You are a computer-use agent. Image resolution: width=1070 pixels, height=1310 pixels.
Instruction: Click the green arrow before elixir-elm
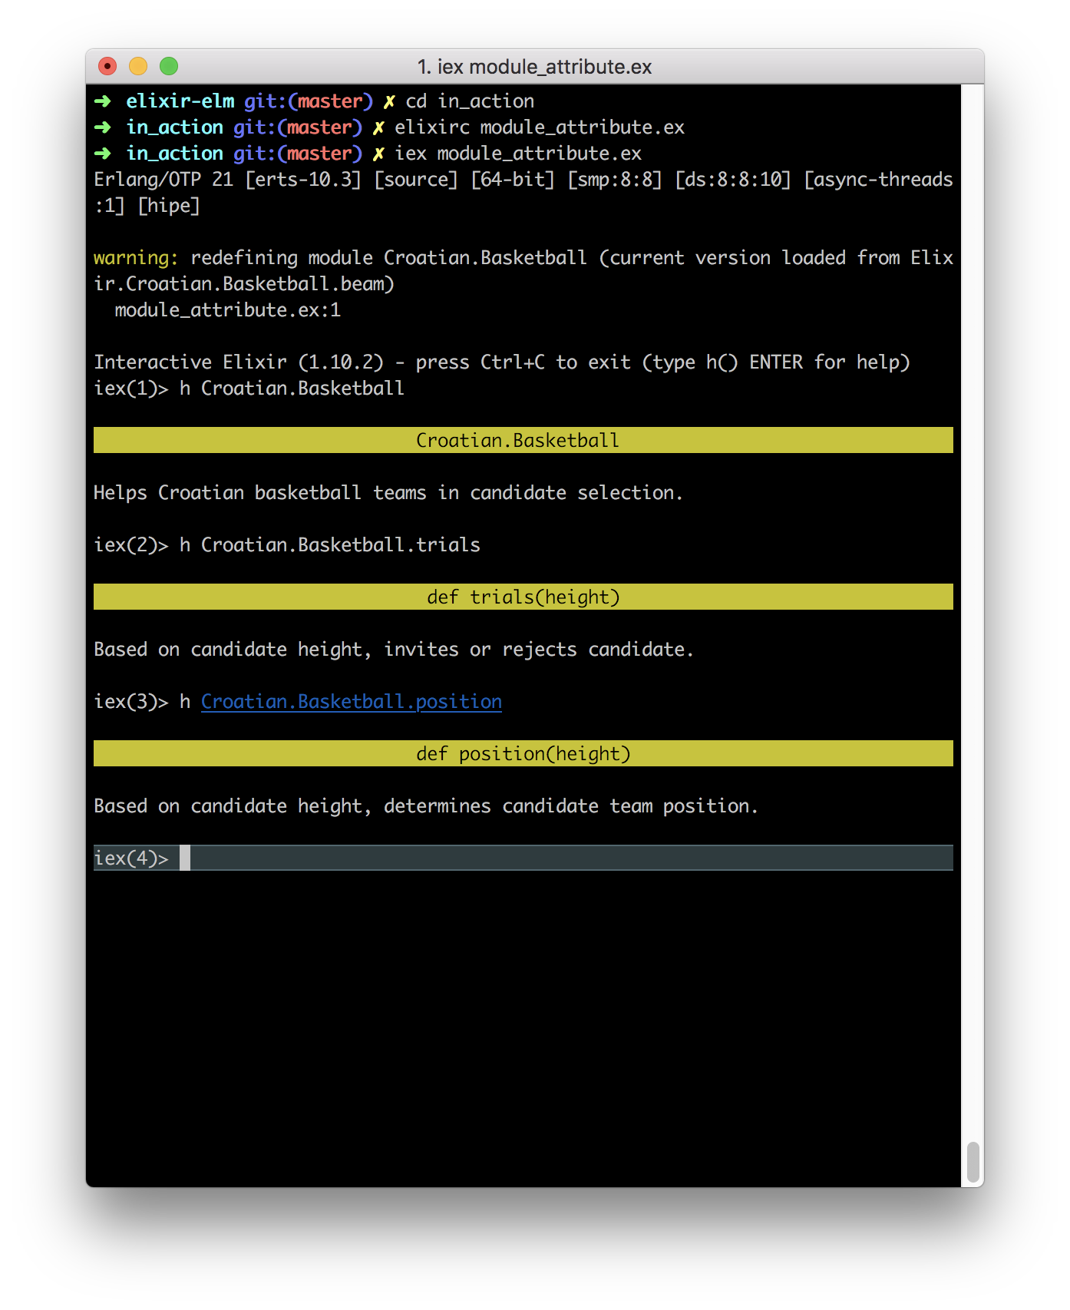click(x=103, y=101)
